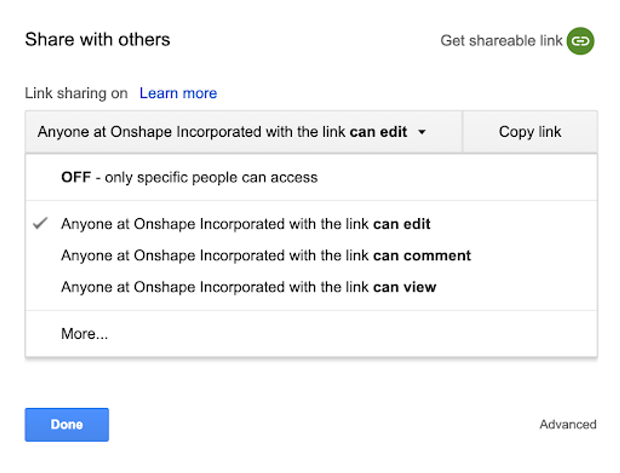This screenshot has width=620, height=473.
Task: Click the bold OFF word in list
Action: pyautogui.click(x=76, y=178)
